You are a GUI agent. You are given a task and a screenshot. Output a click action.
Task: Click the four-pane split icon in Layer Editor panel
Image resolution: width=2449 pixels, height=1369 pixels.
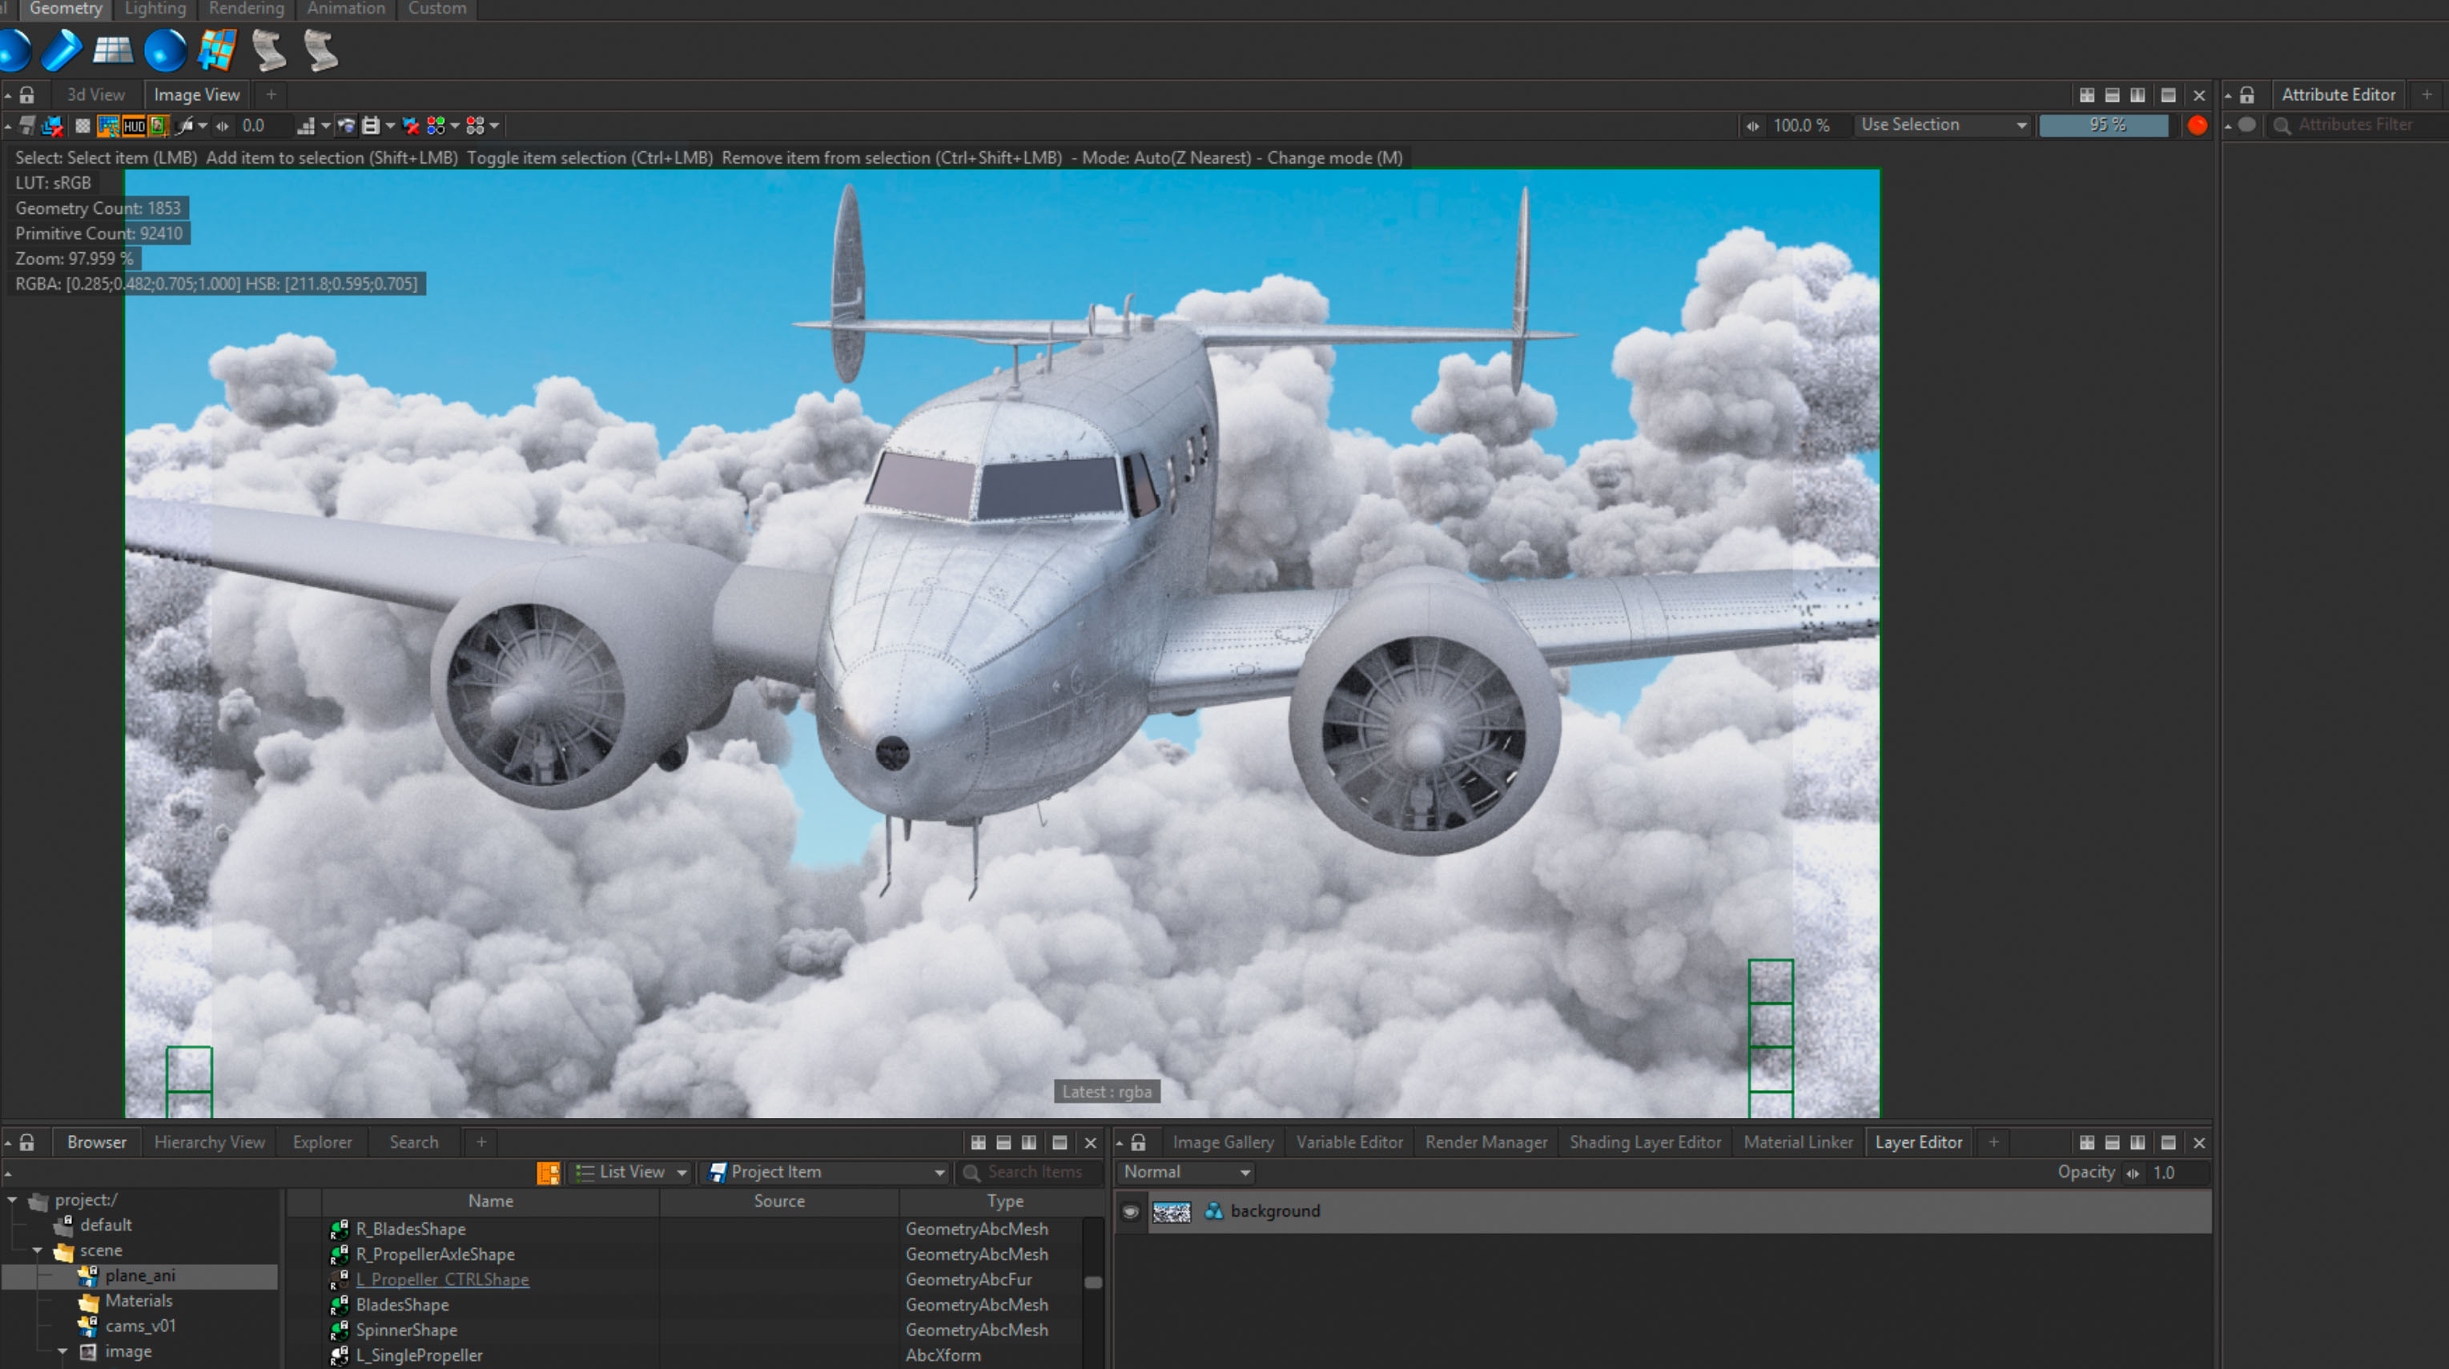click(2087, 1143)
